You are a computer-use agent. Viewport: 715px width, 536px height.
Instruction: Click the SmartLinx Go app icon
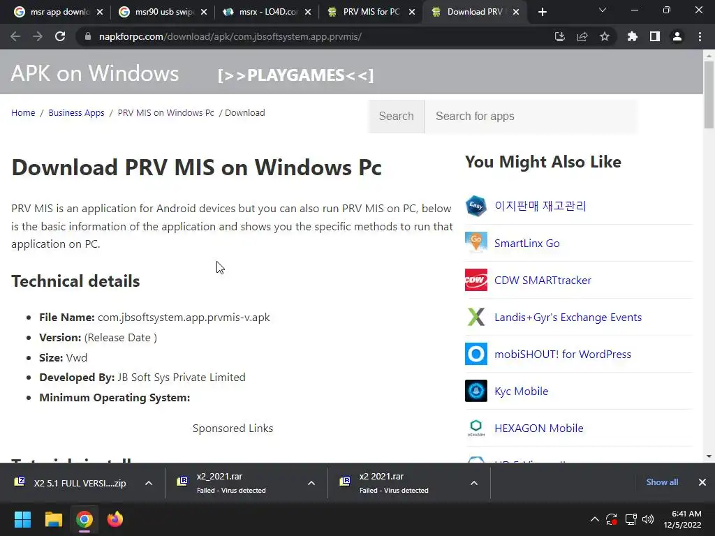point(476,243)
